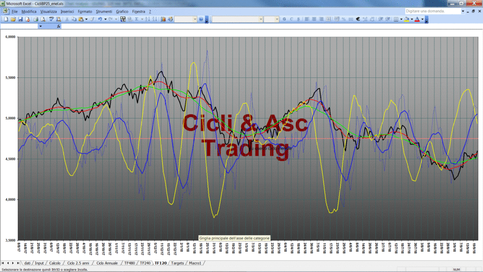The width and height of the screenshot is (483, 272).
Task: Click the red Font Color A swatch
Action: point(417,19)
